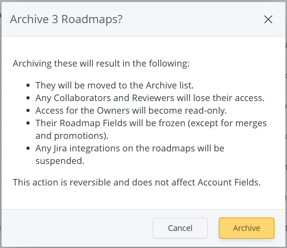Click the "Archiving these will result" intro sentence
Viewport: 287px width, 248px height.
pyautogui.click(x=101, y=64)
